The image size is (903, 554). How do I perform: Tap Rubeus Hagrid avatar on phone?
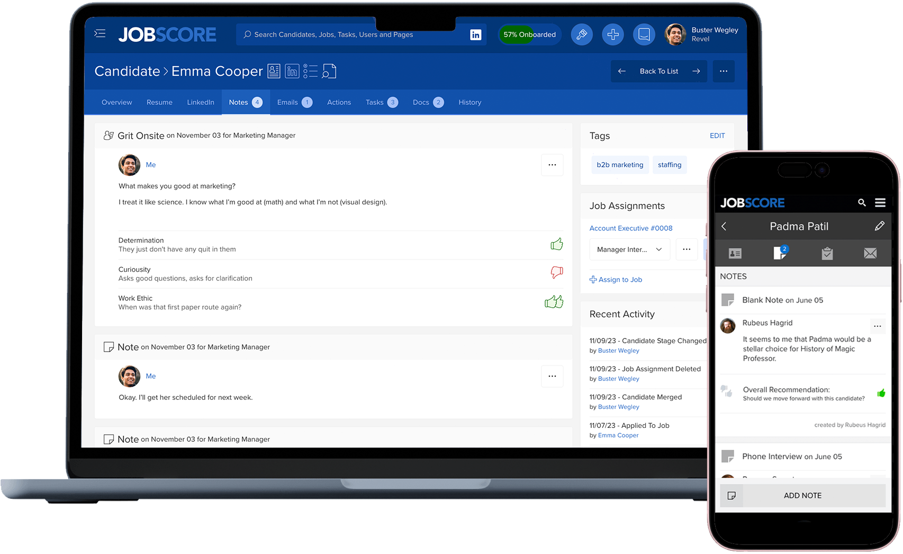[x=728, y=325]
